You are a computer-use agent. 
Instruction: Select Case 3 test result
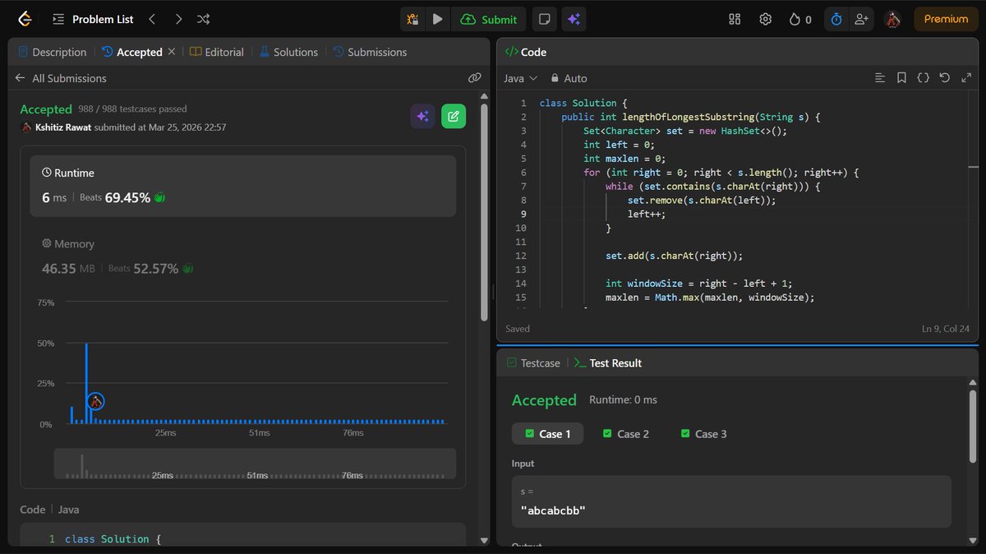pyautogui.click(x=704, y=434)
